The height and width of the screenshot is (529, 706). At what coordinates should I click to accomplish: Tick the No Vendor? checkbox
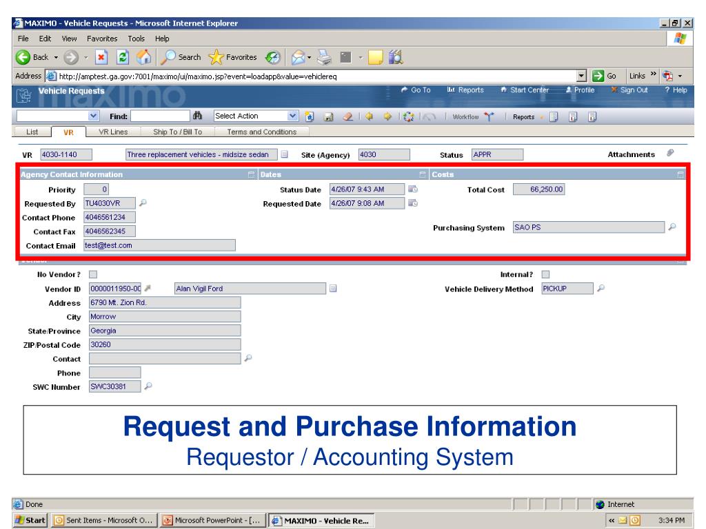(93, 274)
